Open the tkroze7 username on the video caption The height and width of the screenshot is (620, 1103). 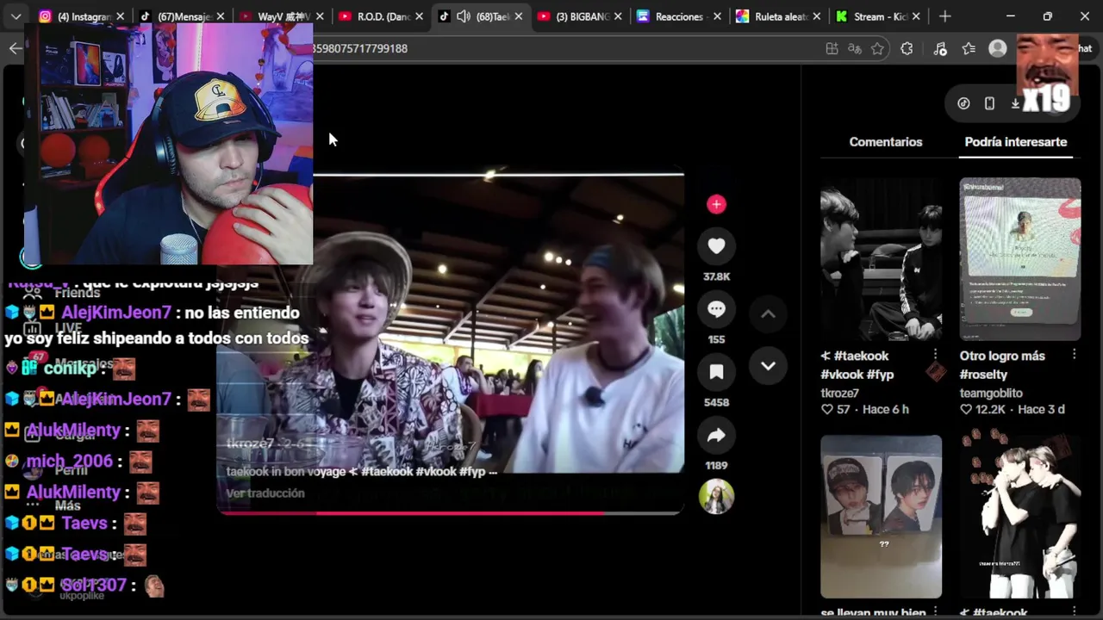[x=250, y=444]
